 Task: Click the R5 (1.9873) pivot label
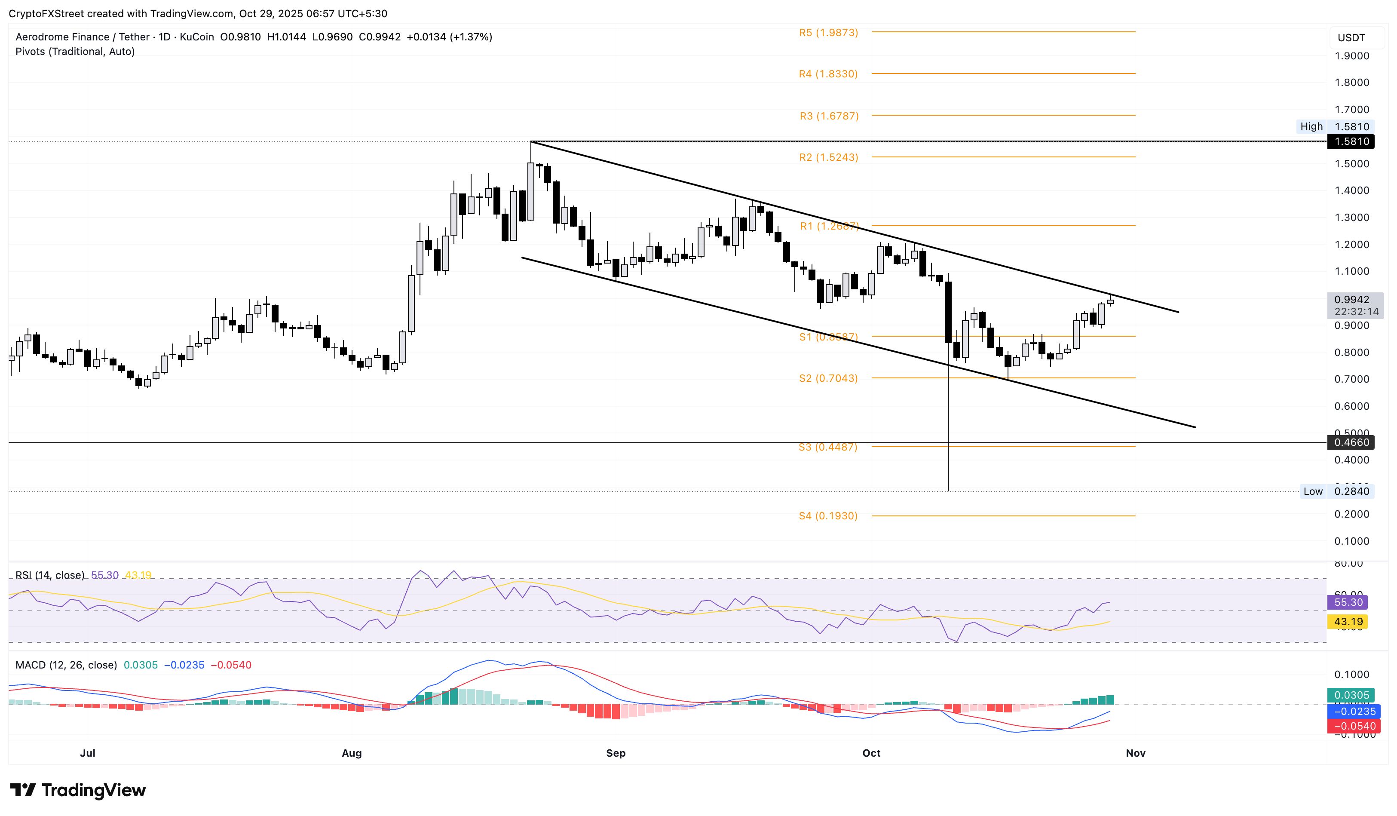pos(828,33)
